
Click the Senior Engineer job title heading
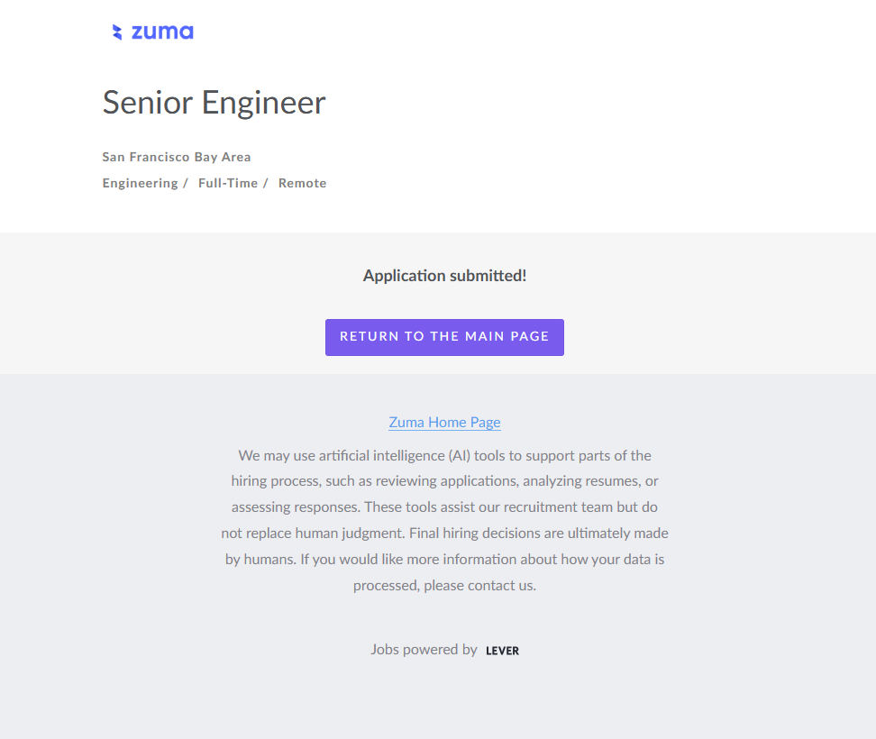[x=214, y=103]
